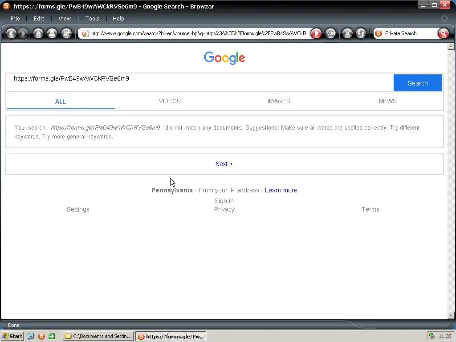
Task: Click the Google logo
Action: (224, 58)
